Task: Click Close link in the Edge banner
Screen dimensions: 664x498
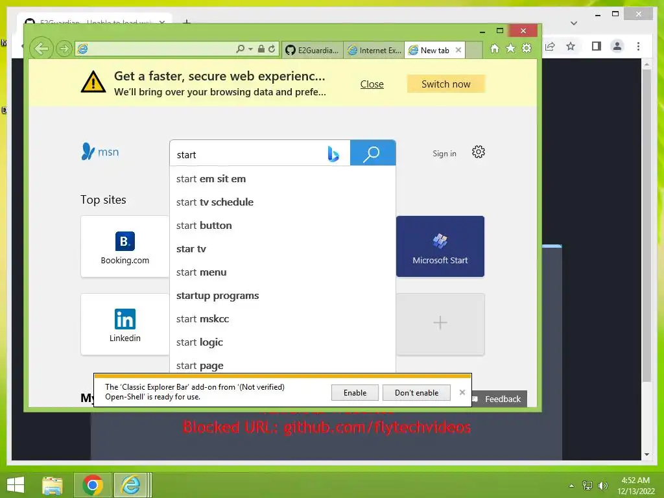Action: 372,84
